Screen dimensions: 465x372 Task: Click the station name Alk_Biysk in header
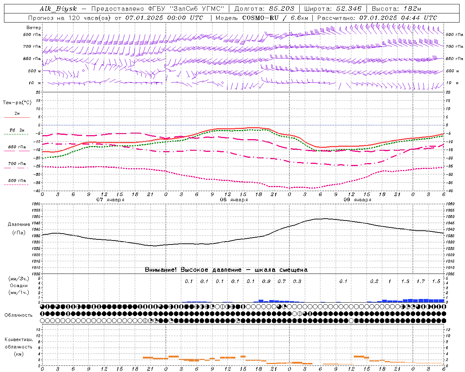[58, 9]
